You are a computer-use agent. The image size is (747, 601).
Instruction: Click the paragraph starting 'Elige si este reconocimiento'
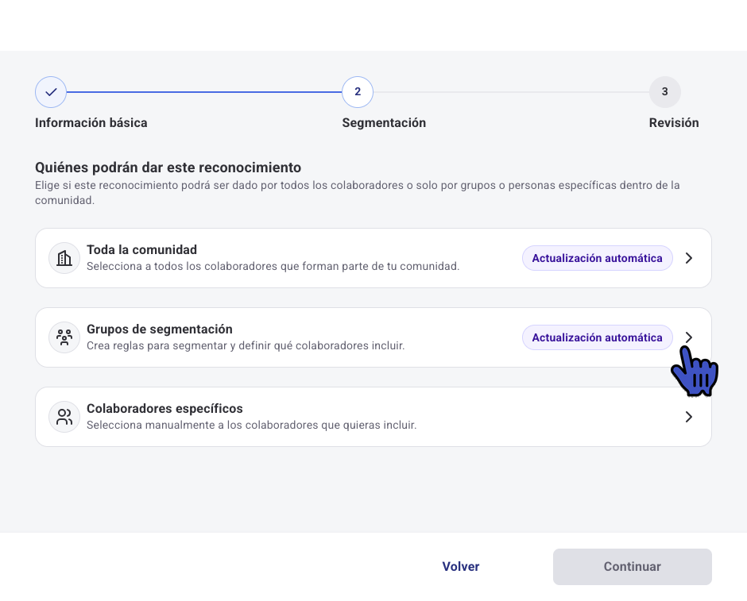click(x=358, y=193)
